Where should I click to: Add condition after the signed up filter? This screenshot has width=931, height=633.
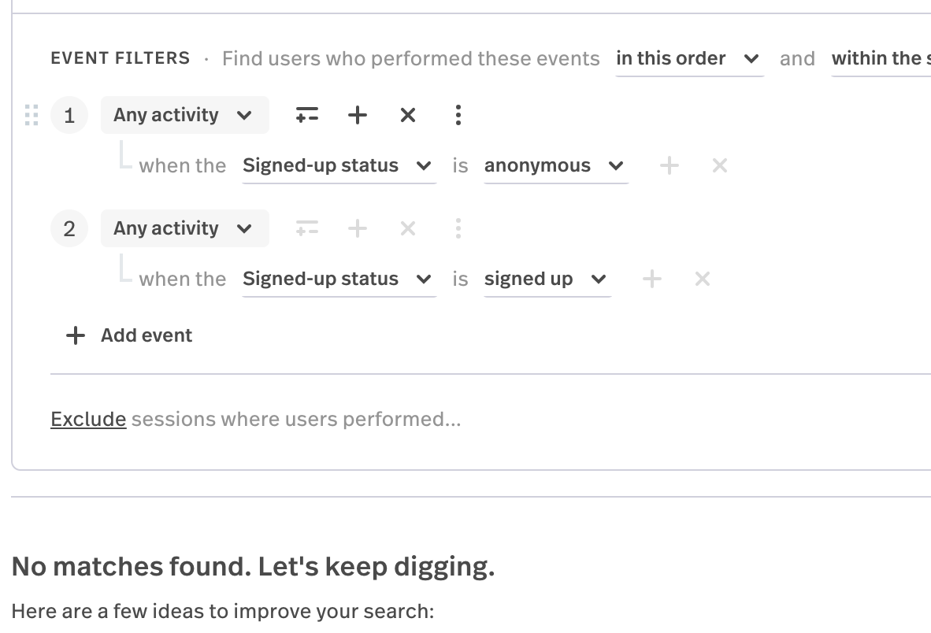pyautogui.click(x=651, y=279)
